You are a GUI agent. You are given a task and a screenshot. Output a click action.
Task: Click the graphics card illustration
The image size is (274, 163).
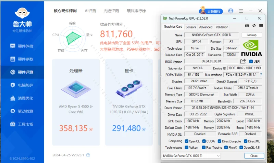point(129,89)
